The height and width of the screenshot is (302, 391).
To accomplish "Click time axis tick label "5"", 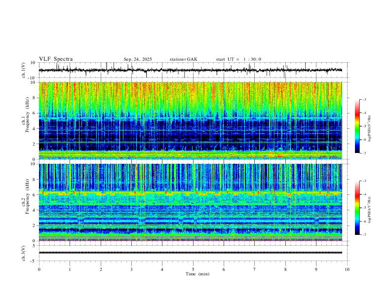I will (x=193, y=269).
